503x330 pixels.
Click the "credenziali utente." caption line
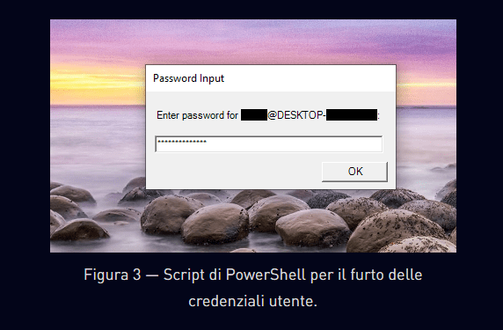252,301
